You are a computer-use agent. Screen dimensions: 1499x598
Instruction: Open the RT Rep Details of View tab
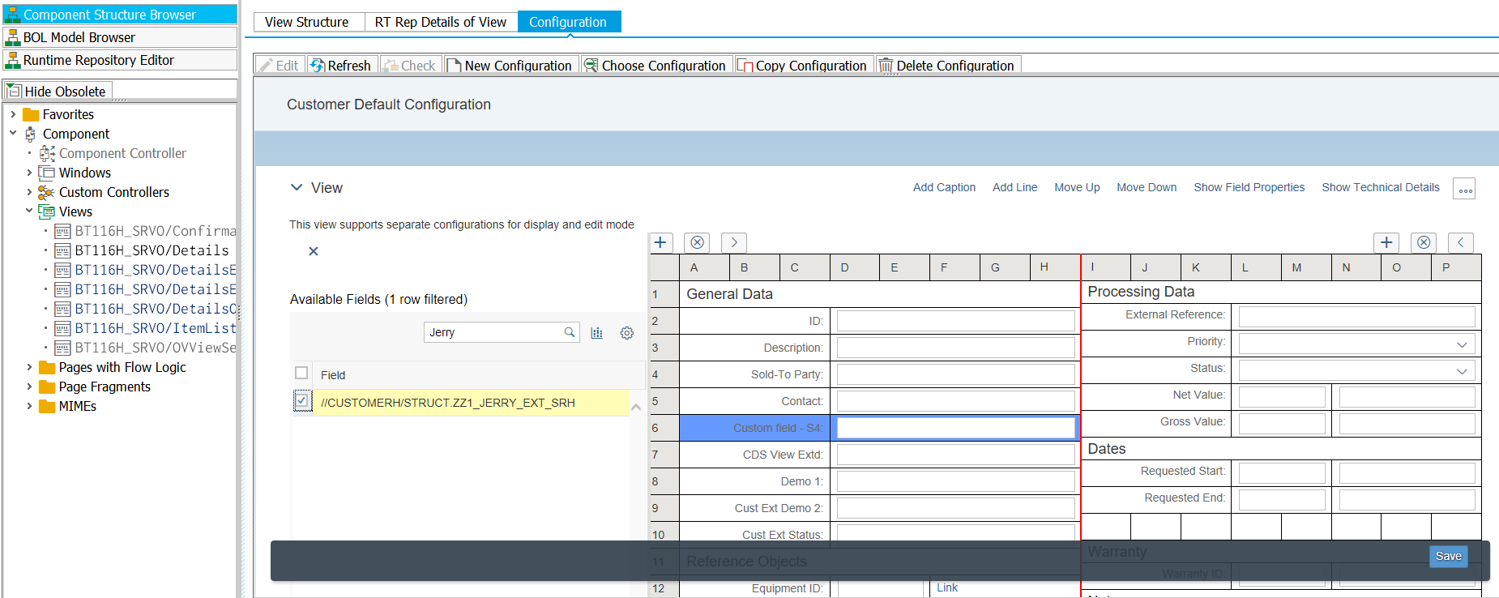(x=441, y=22)
